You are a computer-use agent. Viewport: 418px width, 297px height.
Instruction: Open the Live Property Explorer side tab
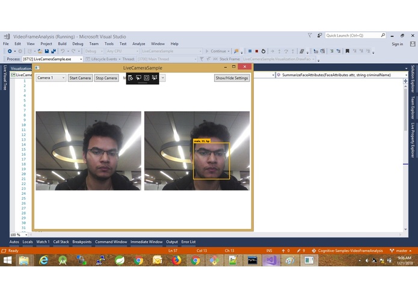(x=413, y=140)
